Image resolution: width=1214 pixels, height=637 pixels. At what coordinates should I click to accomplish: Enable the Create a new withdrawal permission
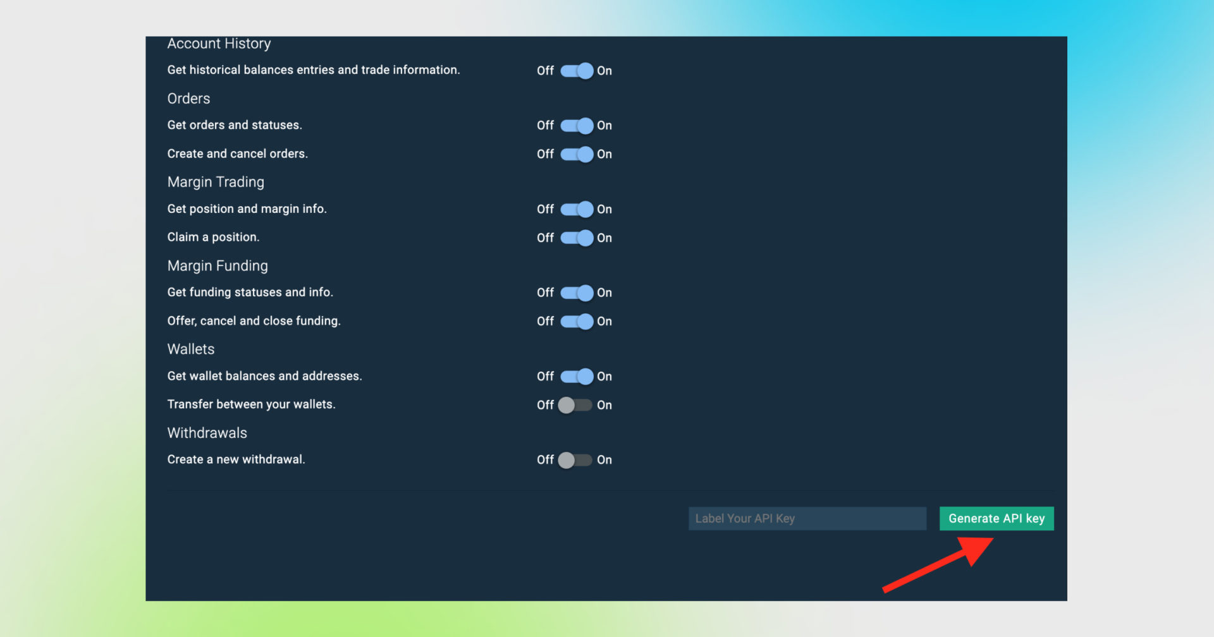[x=576, y=459]
